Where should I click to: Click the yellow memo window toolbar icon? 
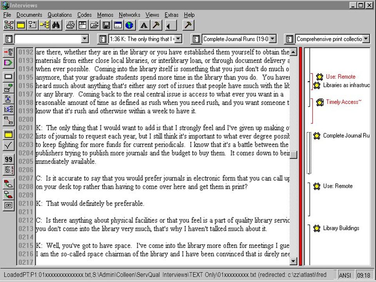pos(21,25)
